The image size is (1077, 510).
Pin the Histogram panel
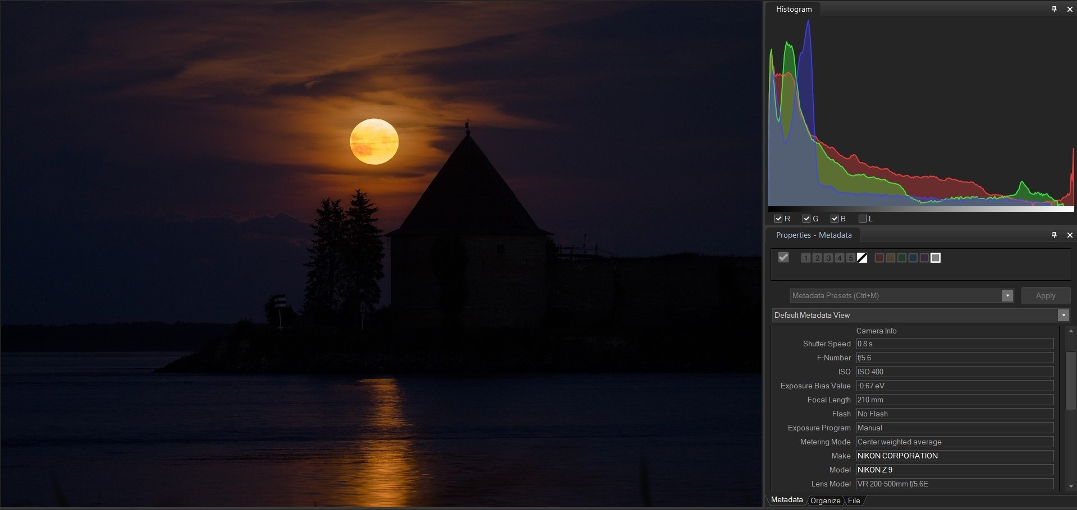(x=1054, y=9)
